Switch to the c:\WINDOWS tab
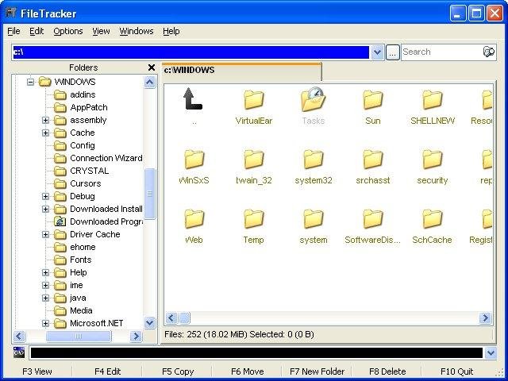This screenshot has height=381, width=508. (x=241, y=71)
